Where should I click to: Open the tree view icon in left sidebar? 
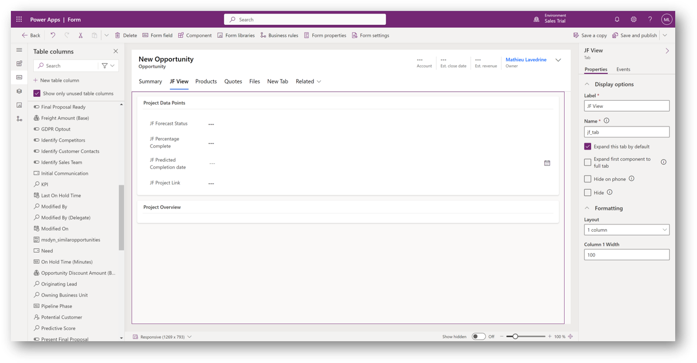click(x=19, y=119)
